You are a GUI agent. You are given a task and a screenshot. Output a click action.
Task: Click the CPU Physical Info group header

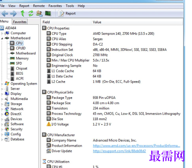(x=60, y=92)
